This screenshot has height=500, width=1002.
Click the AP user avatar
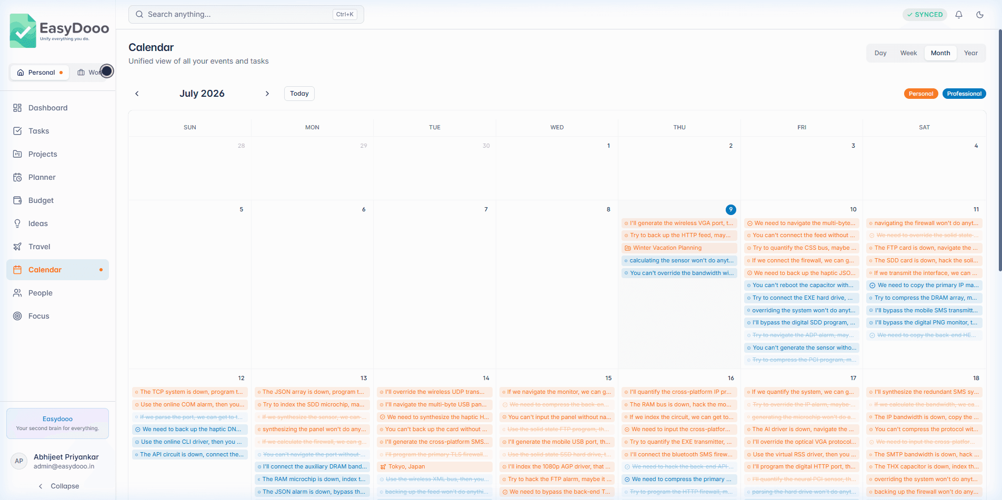(19, 461)
